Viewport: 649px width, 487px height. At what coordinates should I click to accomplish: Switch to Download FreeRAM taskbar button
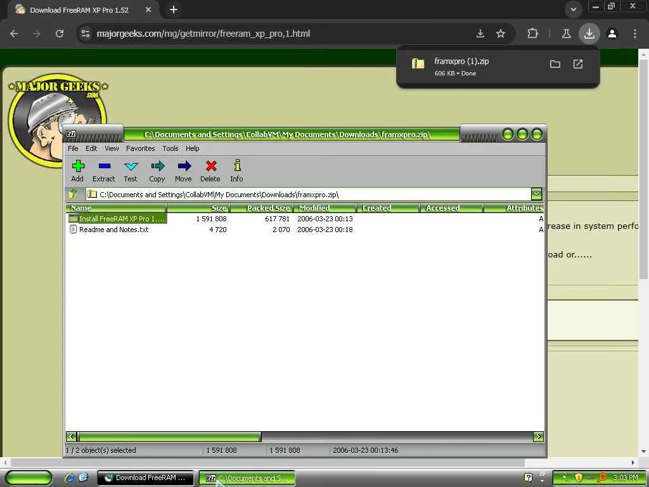(x=145, y=477)
